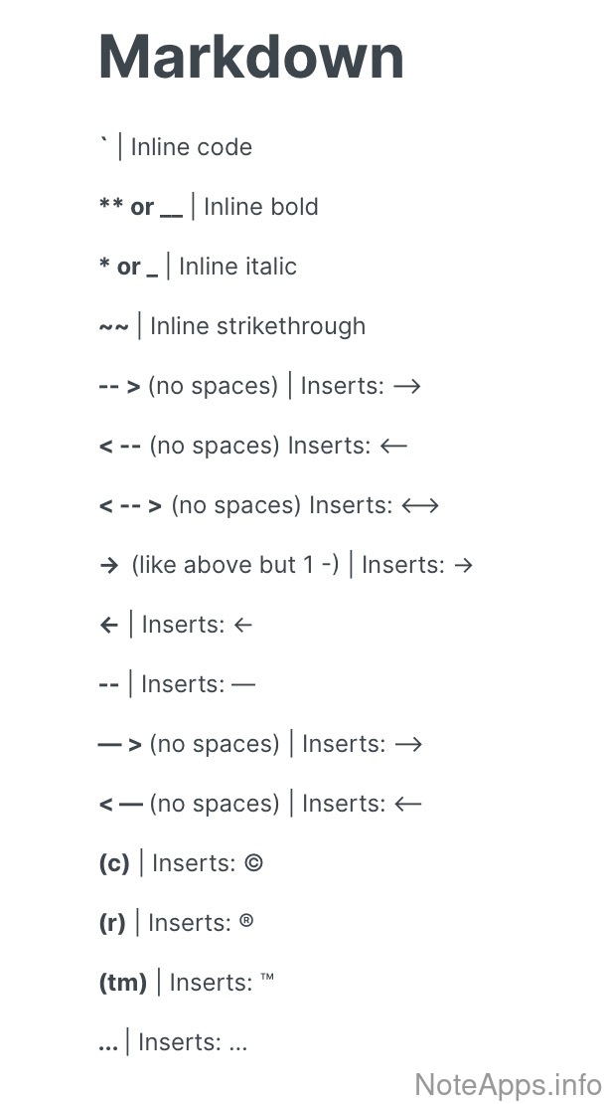
Task: Click the em dash after '-- | Inserts:'
Action: (242, 684)
